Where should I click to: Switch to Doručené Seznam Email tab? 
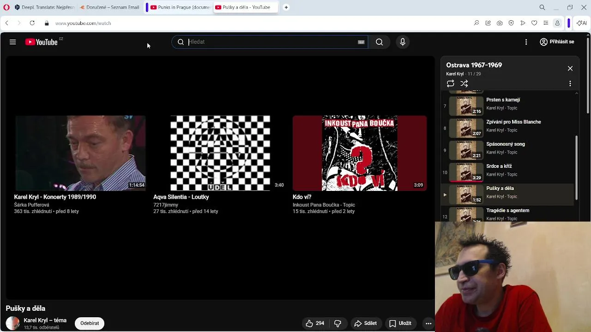(109, 7)
